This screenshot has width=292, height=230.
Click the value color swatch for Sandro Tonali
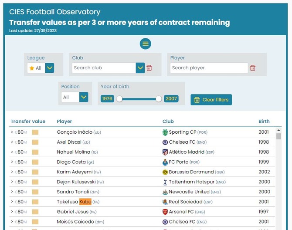tap(35, 192)
